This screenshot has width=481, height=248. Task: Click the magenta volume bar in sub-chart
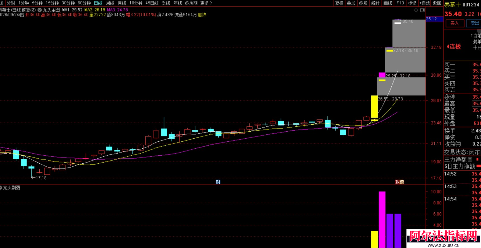[382, 219]
